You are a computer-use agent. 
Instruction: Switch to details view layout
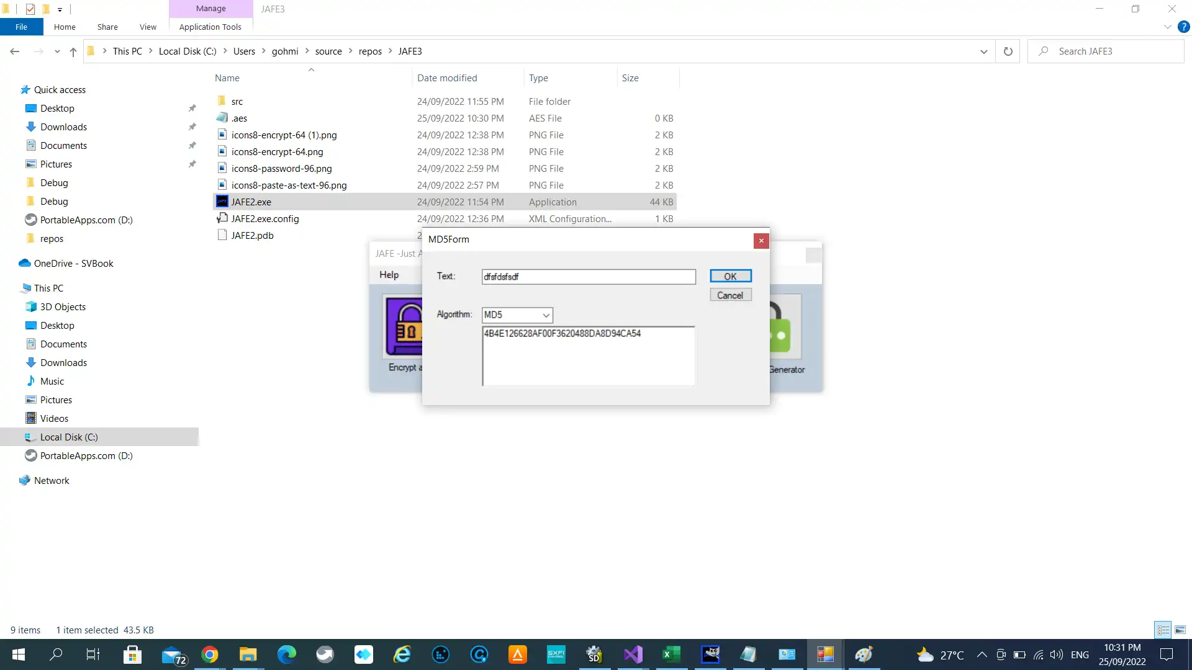point(1163,630)
